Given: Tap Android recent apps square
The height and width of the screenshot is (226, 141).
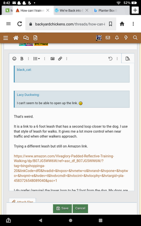Looking at the screenshot, I should coord(100,220).
